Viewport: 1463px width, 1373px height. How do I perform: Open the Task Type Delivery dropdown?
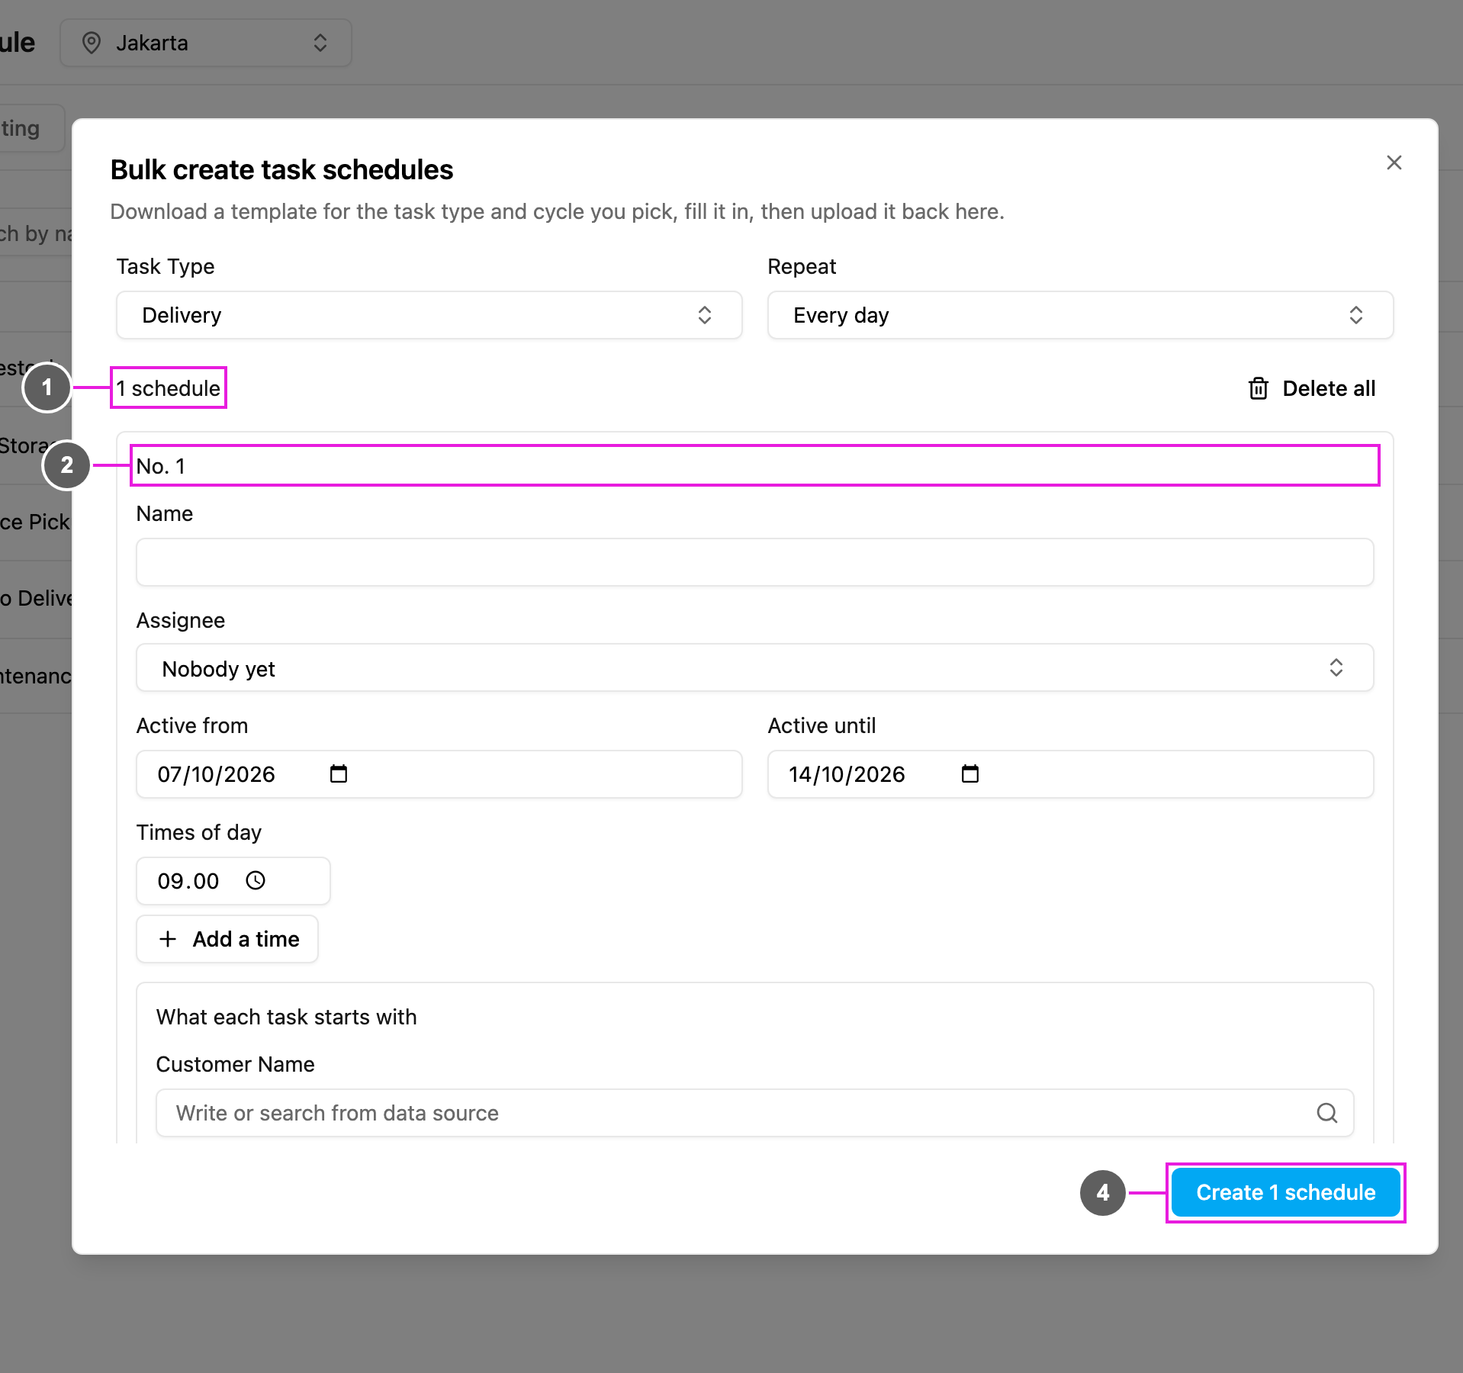pos(429,315)
